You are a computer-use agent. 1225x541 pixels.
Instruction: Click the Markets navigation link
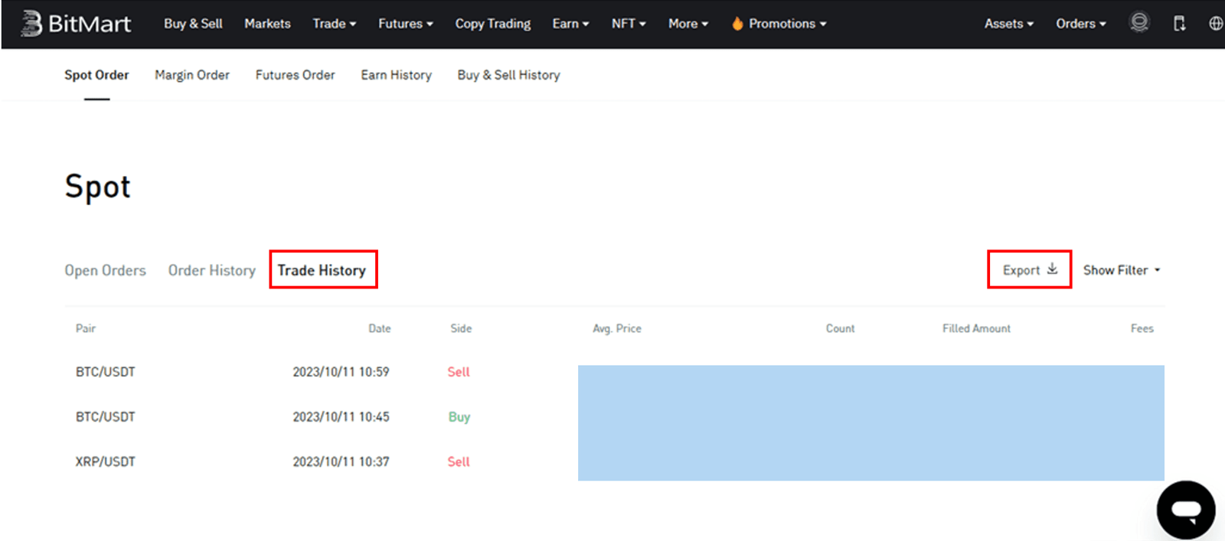pyautogui.click(x=267, y=24)
